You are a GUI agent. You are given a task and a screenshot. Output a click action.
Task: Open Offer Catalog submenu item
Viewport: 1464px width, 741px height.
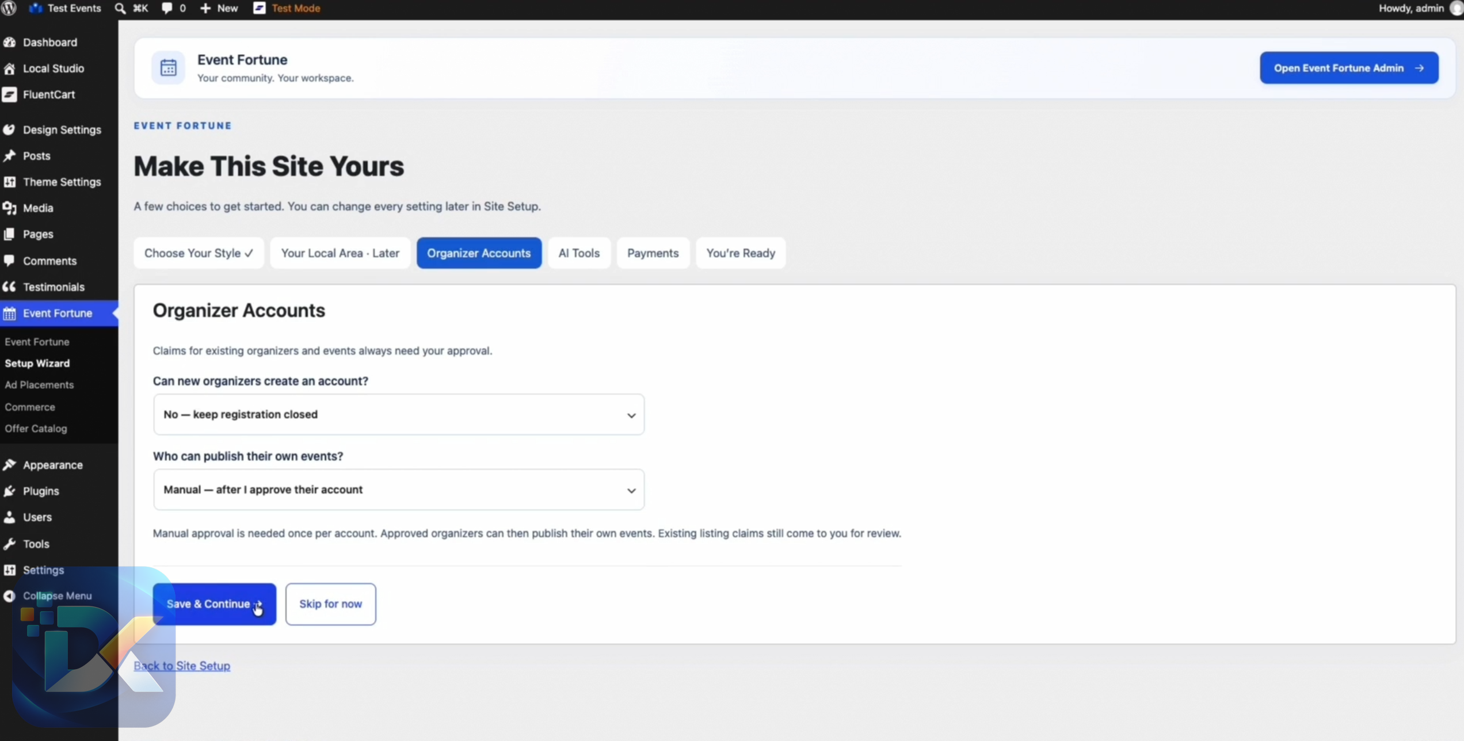pyautogui.click(x=36, y=429)
